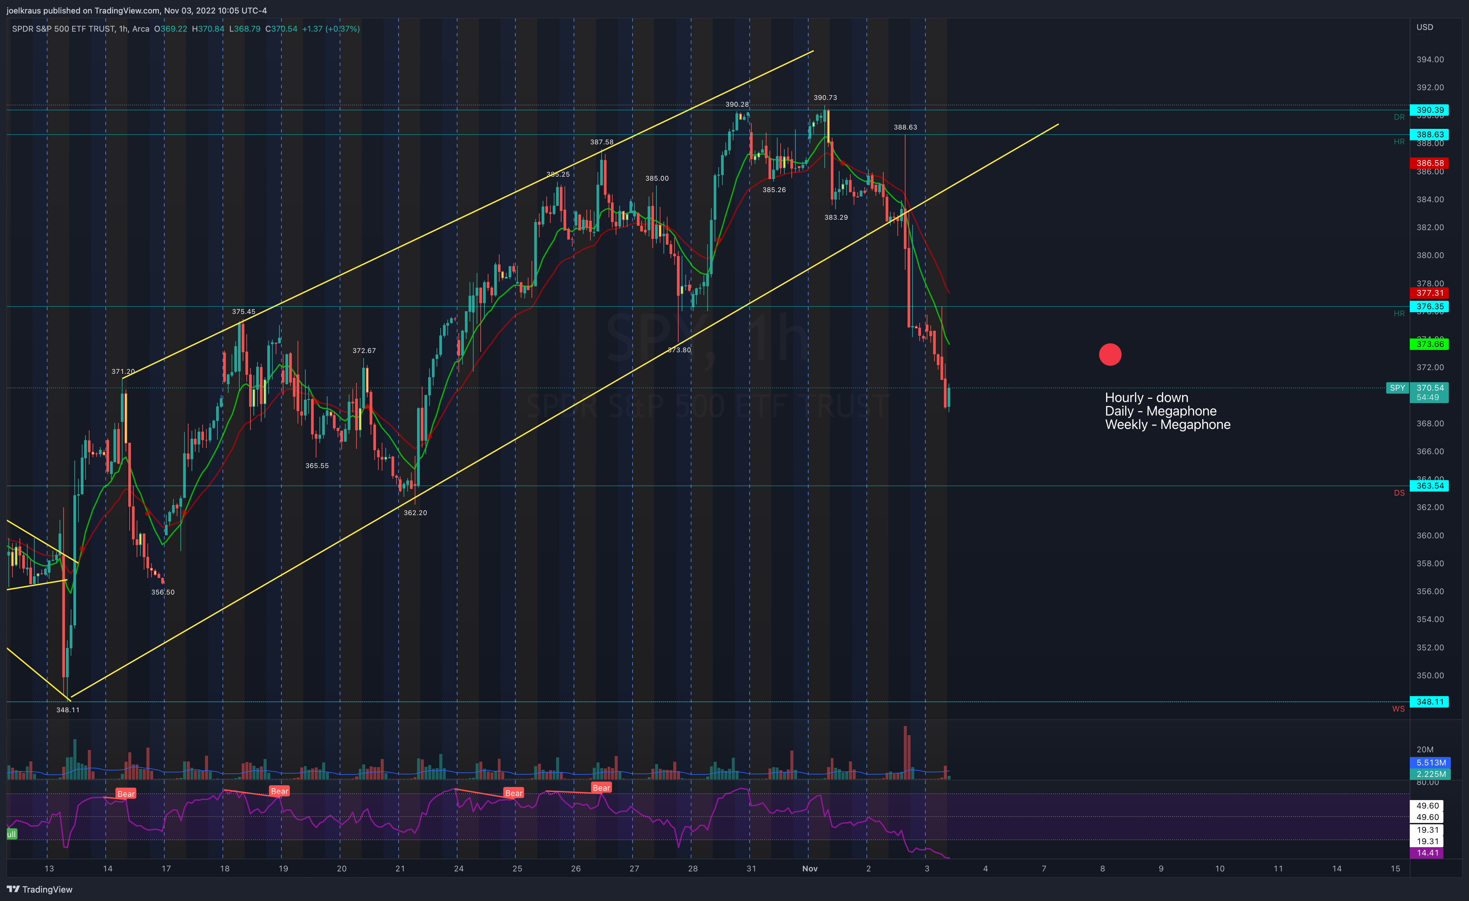The height and width of the screenshot is (901, 1469).
Task: Click the USD currency label on price axis
Action: pyautogui.click(x=1424, y=27)
